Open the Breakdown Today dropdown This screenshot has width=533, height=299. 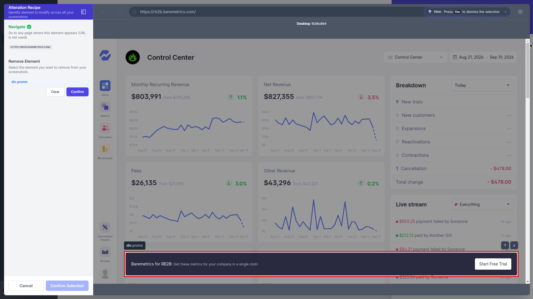[482, 85]
